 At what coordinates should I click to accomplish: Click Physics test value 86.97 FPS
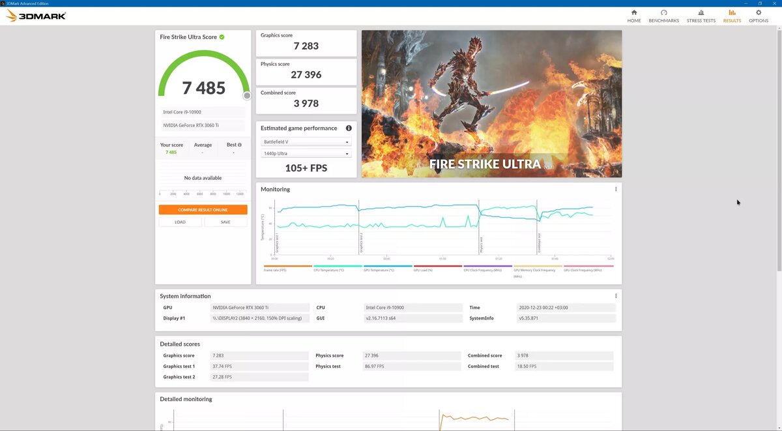coord(412,366)
